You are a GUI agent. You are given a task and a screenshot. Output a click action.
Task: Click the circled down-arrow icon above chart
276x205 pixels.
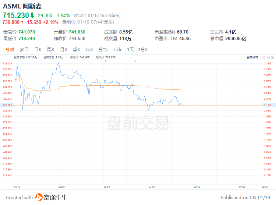pos(273,57)
